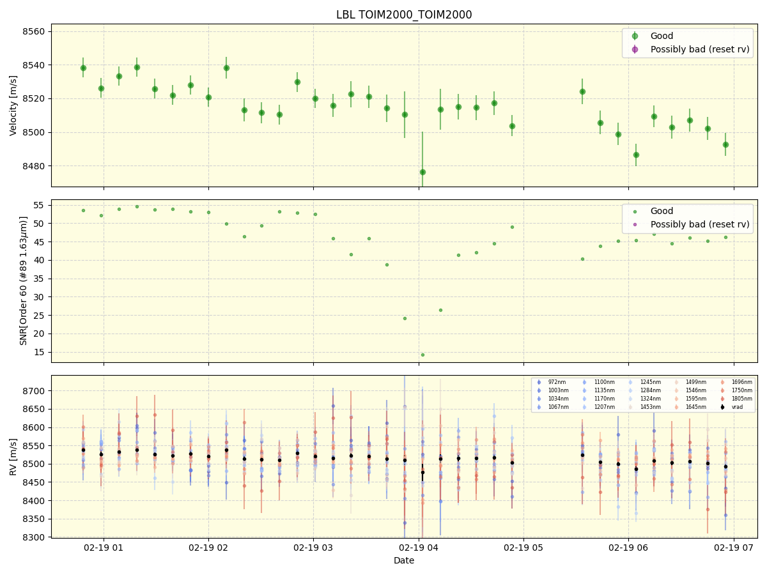767x575 pixels.
Task: Click the 1284nm legend entry
Action: (x=643, y=390)
